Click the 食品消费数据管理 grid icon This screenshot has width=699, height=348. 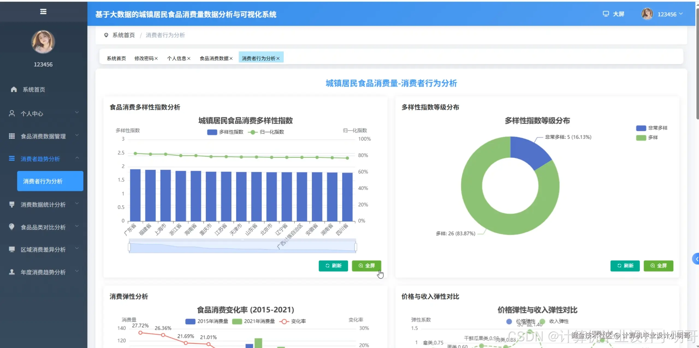click(x=12, y=136)
